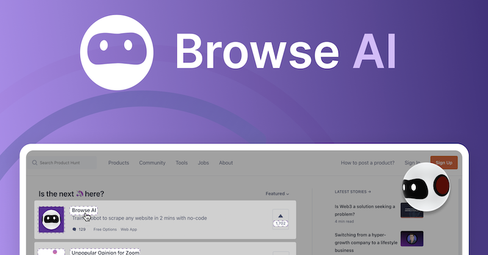Open How to post a product link
Image resolution: width=488 pixels, height=255 pixels.
tap(368, 162)
